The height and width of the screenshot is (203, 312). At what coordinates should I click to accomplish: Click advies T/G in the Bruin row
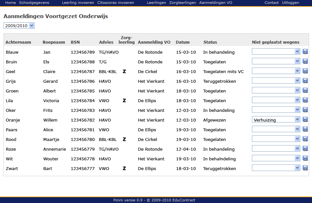(103, 62)
